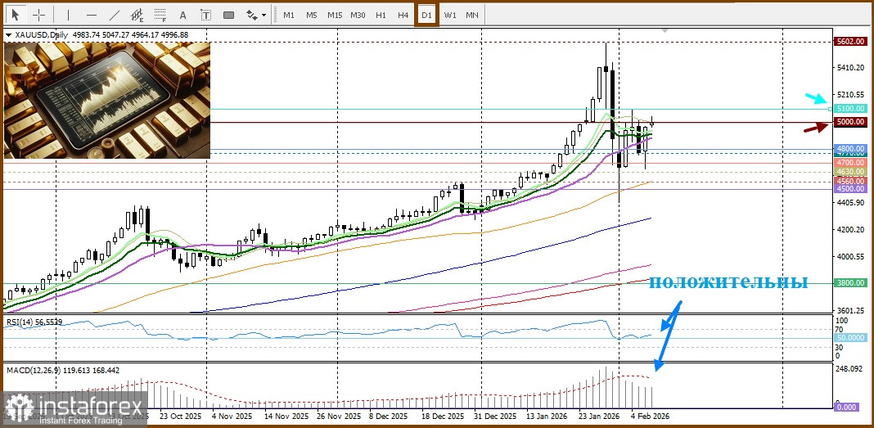
Task: Click the RSI(14) indicator label
Action: [x=34, y=322]
